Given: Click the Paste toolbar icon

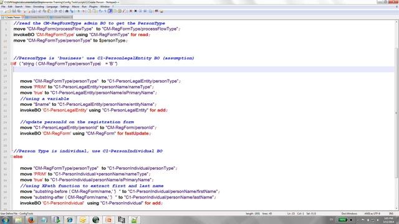Looking at the screenshot, I should pos(49,11).
